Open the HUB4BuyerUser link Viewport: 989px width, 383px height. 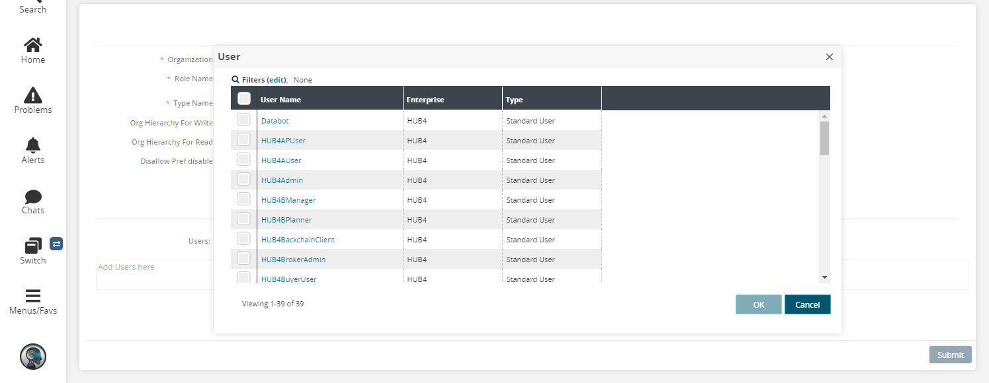pyautogui.click(x=288, y=279)
